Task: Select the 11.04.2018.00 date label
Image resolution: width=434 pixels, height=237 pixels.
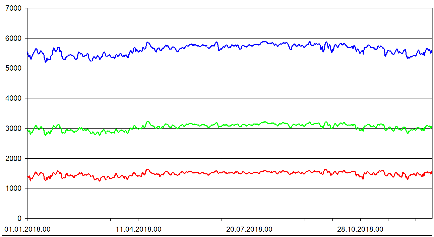Action: (x=138, y=230)
